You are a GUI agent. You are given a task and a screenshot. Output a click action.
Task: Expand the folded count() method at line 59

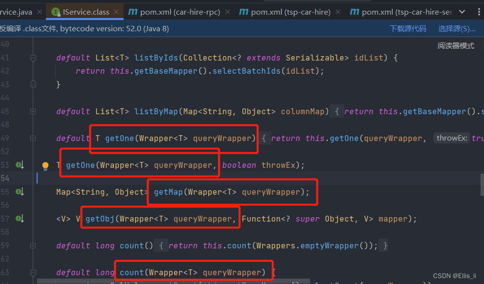pyautogui.click(x=33, y=246)
